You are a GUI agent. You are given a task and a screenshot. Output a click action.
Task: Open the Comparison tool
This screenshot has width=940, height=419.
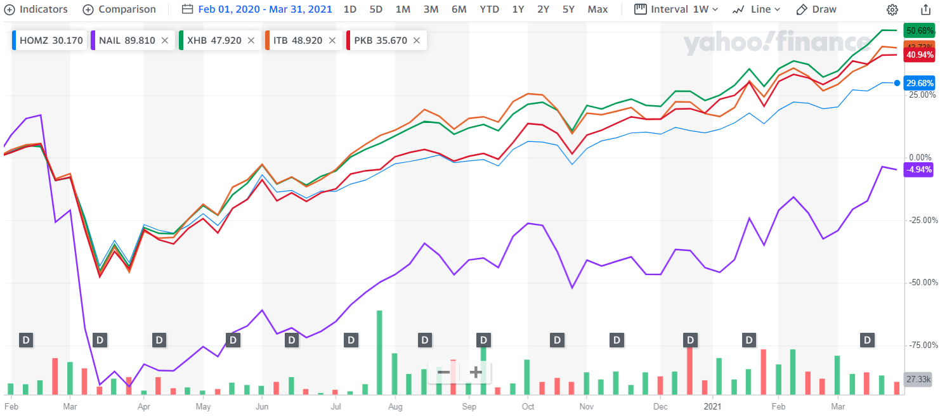pos(119,9)
